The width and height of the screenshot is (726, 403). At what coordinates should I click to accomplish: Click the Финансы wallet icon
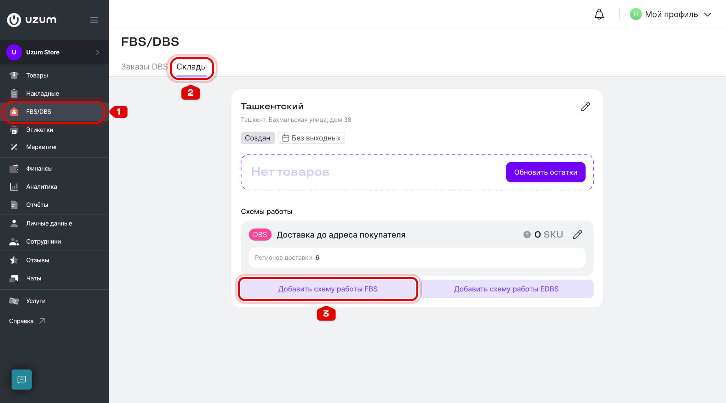click(x=14, y=169)
